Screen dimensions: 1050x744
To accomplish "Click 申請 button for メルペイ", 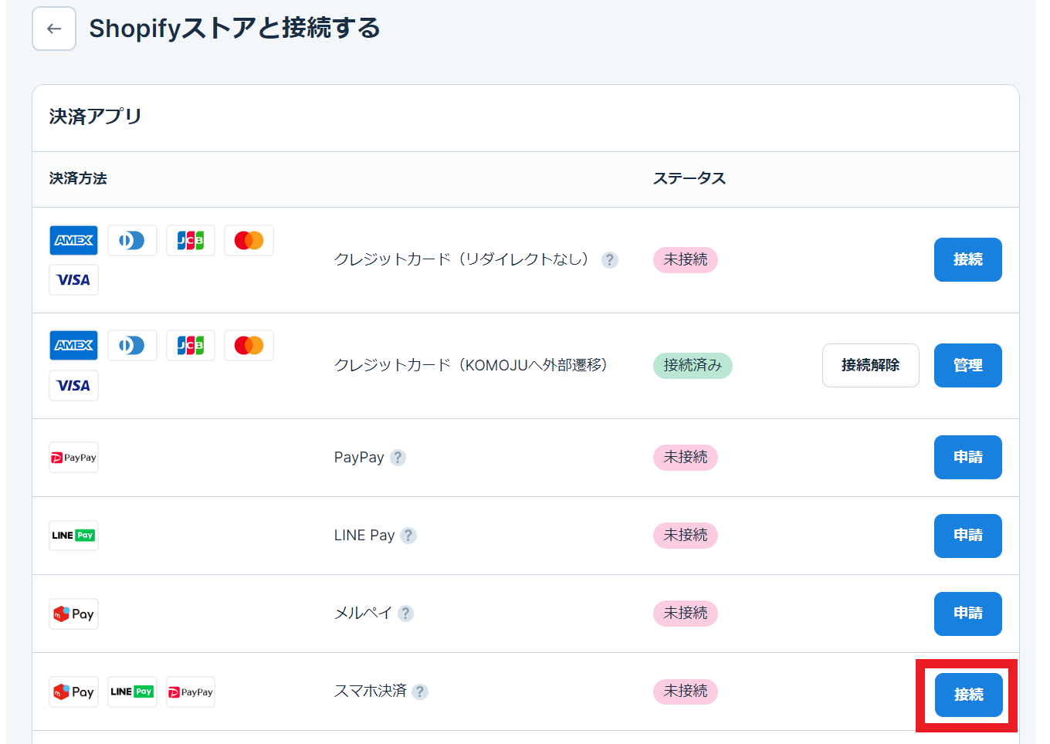I will point(967,614).
